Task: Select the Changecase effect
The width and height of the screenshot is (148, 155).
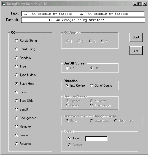Action: (x=26, y=118)
